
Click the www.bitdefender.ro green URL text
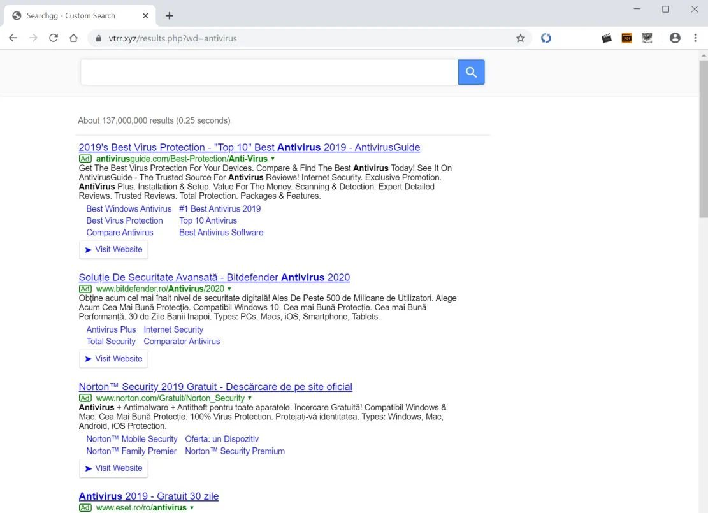tap(160, 289)
